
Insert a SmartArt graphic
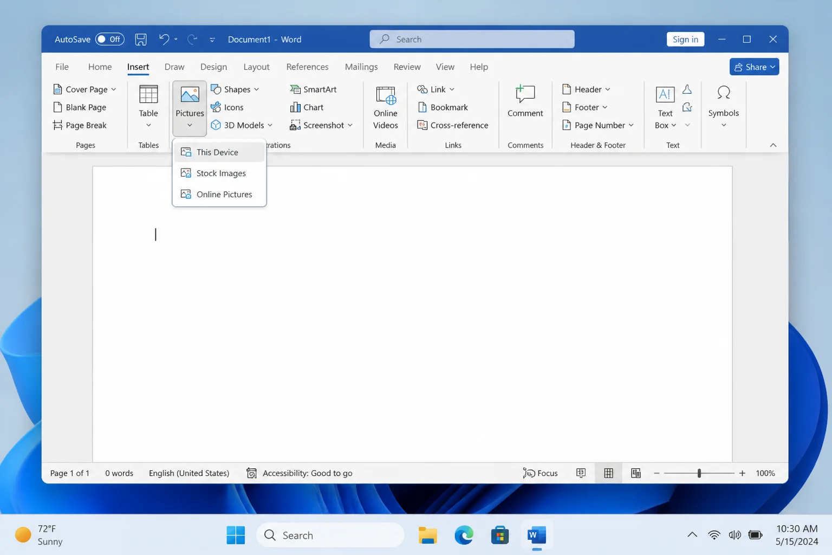(x=314, y=89)
